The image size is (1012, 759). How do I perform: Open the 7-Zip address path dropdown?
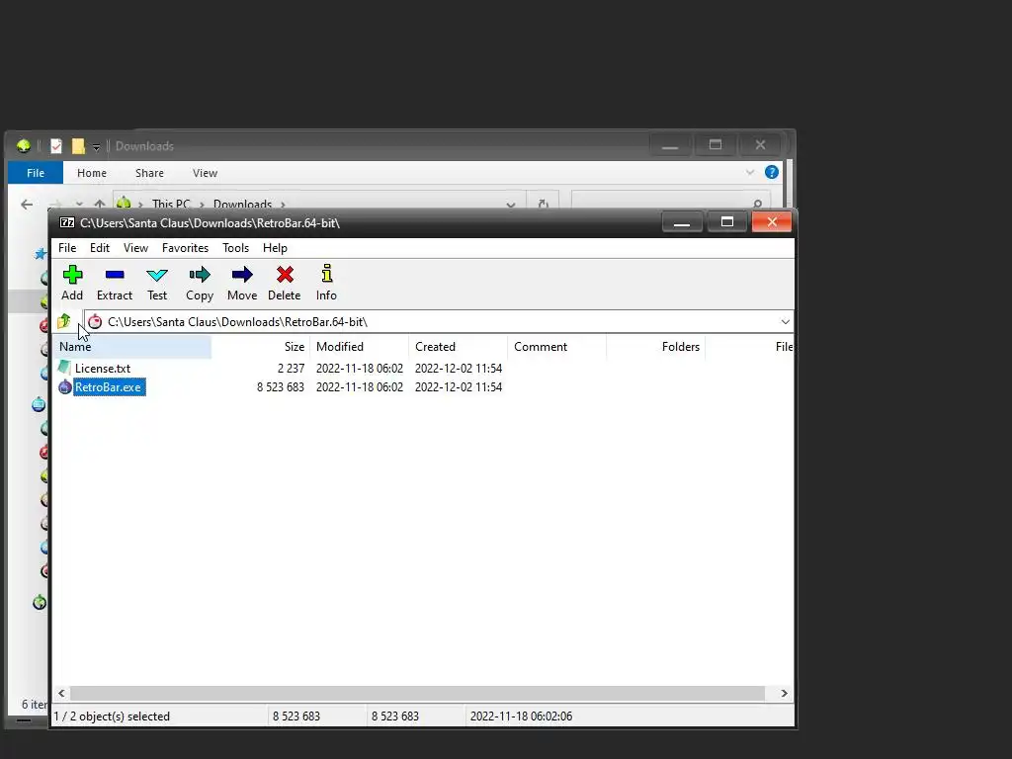(785, 321)
